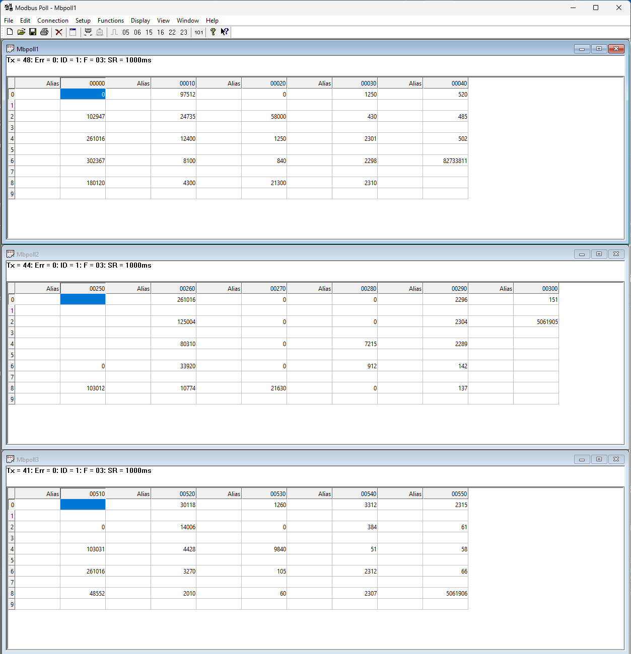Open the Functions menu
Viewport: 631px width, 654px height.
point(111,21)
